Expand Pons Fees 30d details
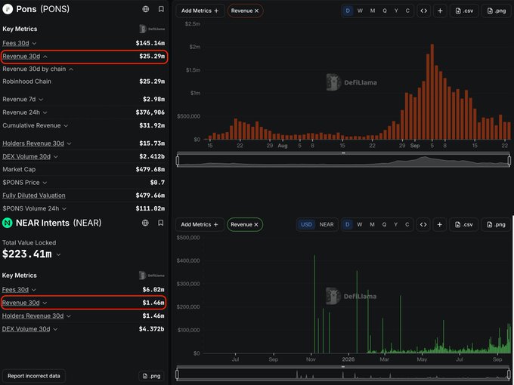 tap(34, 43)
